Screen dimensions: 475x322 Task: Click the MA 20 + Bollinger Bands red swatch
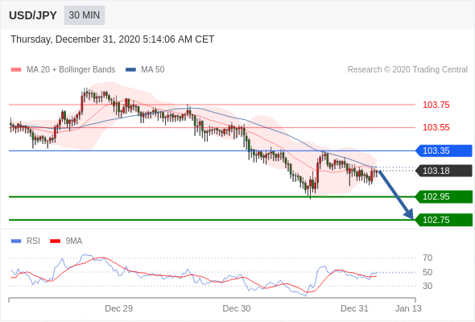(16, 70)
